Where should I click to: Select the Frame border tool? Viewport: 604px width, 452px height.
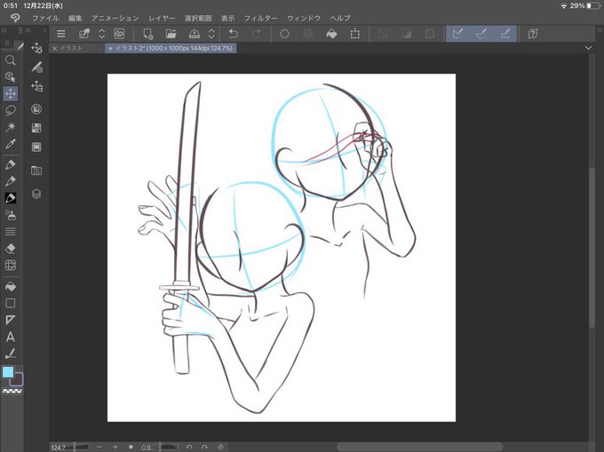11,320
